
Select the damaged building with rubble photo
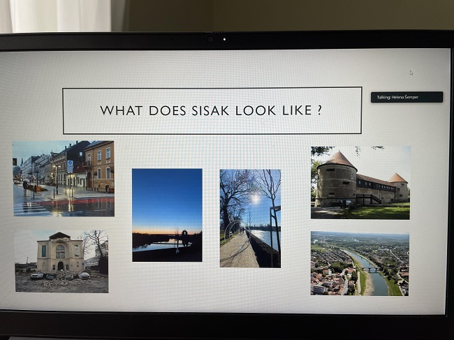pyautogui.click(x=61, y=261)
